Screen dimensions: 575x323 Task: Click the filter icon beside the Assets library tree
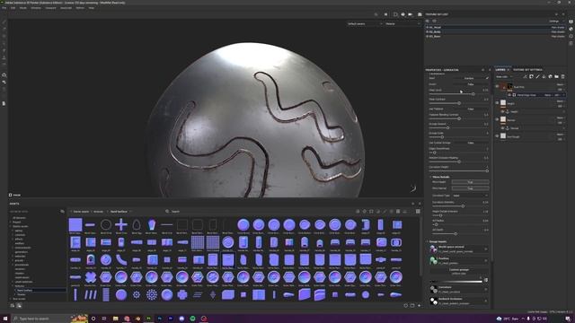[62, 212]
